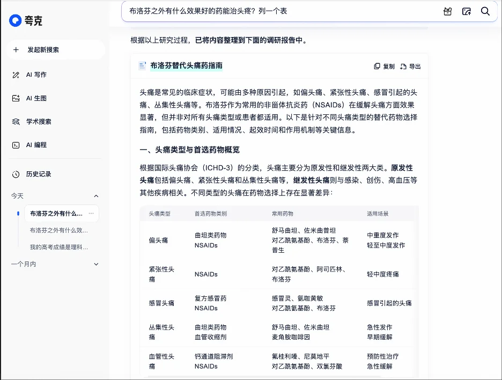The image size is (502, 380).
Task: Click table header 适用场景
Action: [x=378, y=214]
